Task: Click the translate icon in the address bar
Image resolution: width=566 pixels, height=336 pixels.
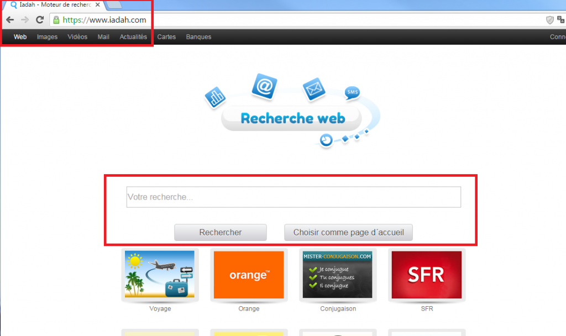Action: [561, 20]
